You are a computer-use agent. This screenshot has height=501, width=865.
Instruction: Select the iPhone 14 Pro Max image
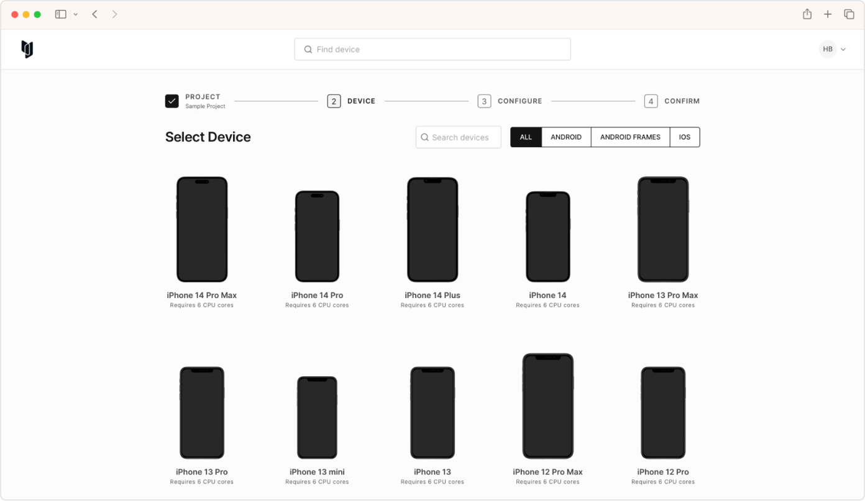[202, 229]
